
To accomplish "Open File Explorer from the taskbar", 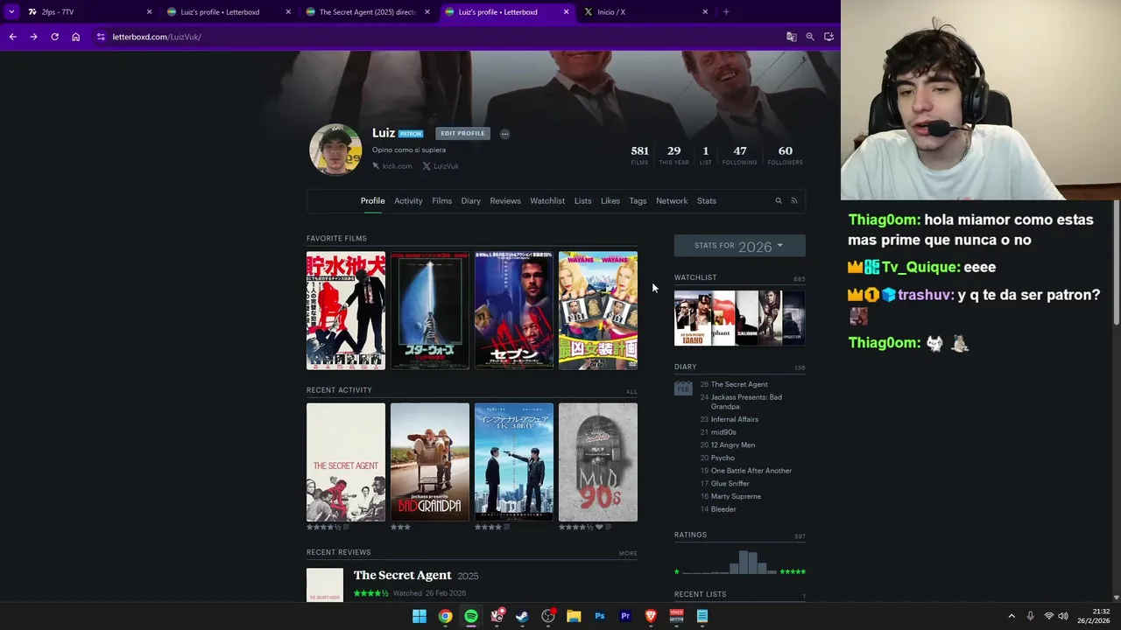I will [x=574, y=616].
